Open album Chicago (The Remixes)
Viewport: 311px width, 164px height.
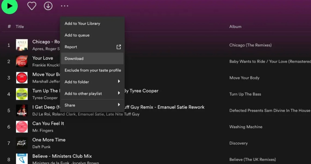(x=250, y=45)
